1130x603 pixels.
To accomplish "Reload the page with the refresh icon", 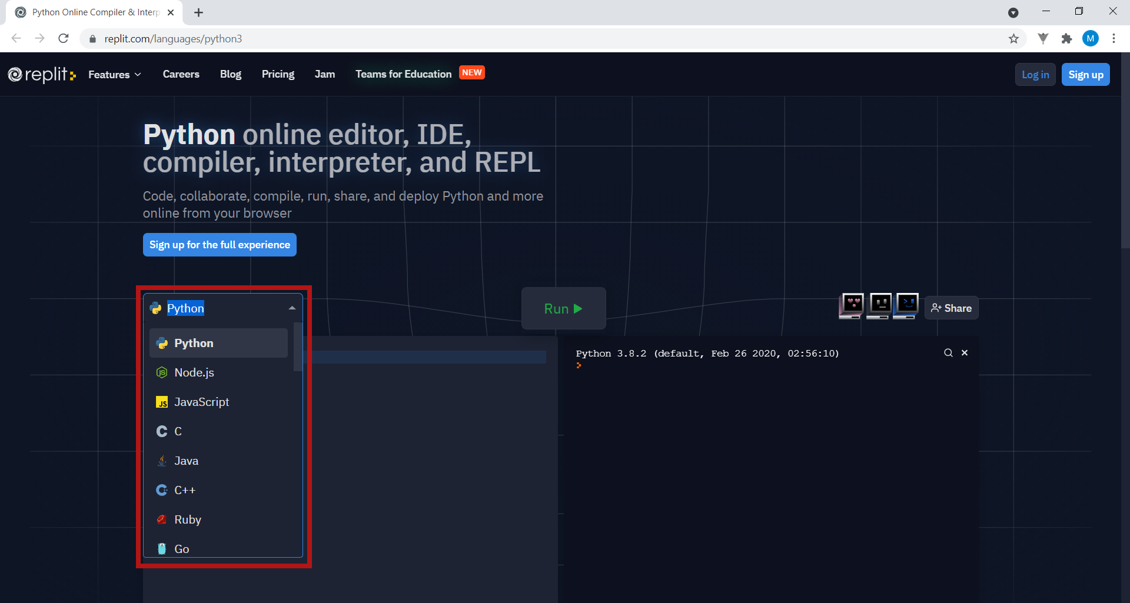I will coord(64,38).
